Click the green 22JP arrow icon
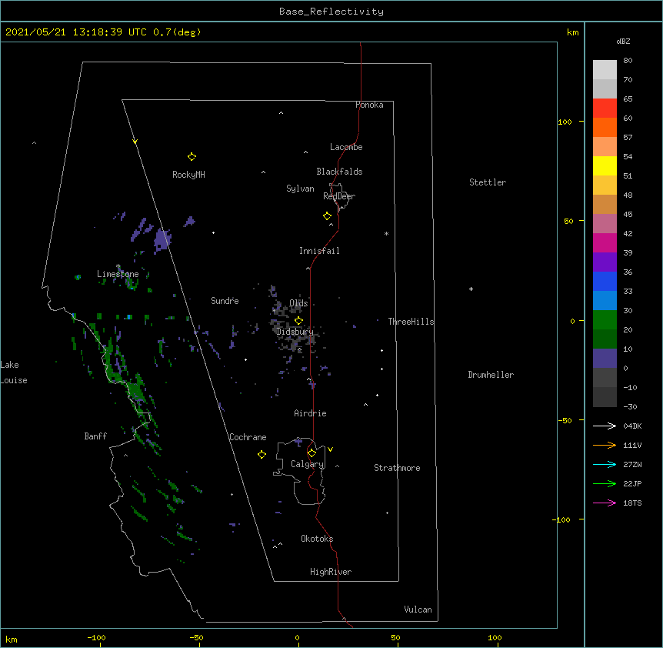This screenshot has height=648, width=663. click(605, 483)
